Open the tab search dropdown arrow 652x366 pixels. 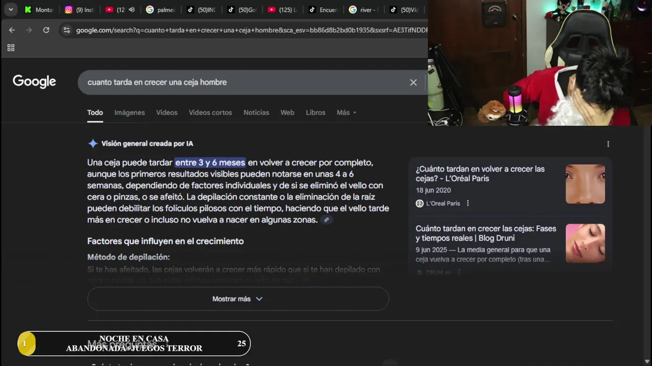point(10,10)
